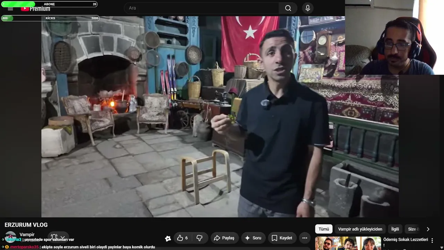This screenshot has height=250, width=444.
Task: Dislike the video with thumbs down
Action: coord(199,238)
